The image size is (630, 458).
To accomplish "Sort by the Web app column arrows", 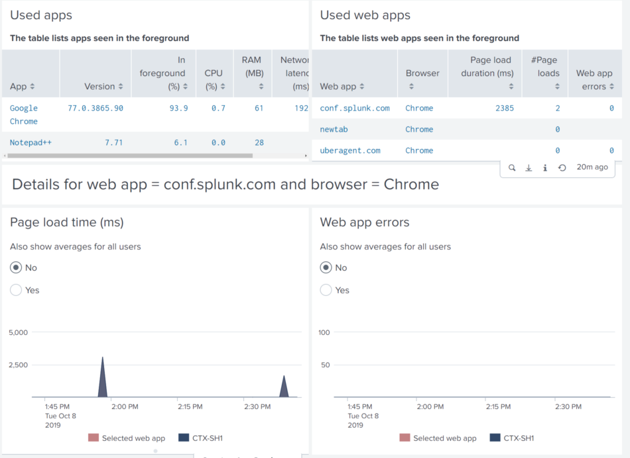I will 362,87.
